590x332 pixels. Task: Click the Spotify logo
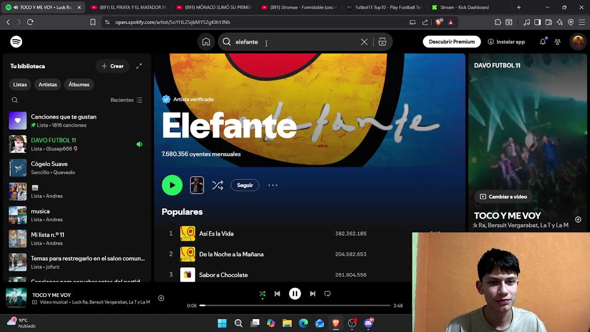pos(16,42)
